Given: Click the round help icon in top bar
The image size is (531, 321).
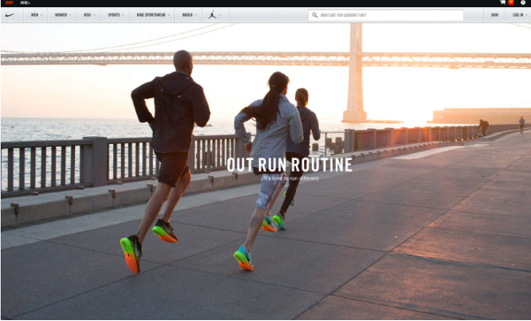Looking at the screenshot, I should [x=523, y=3].
